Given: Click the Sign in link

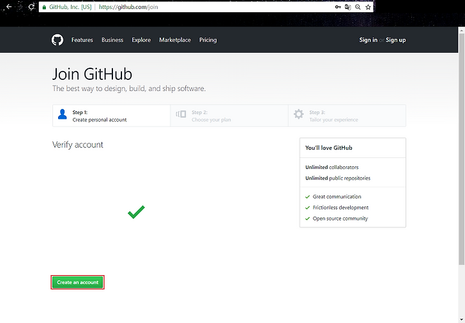Looking at the screenshot, I should click(368, 40).
